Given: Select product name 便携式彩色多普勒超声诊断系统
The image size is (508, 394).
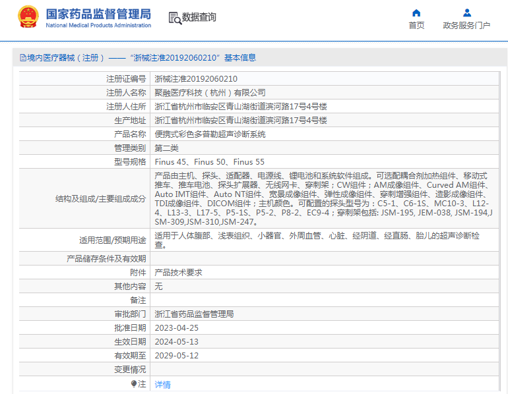Looking at the screenshot, I should 210,134.
